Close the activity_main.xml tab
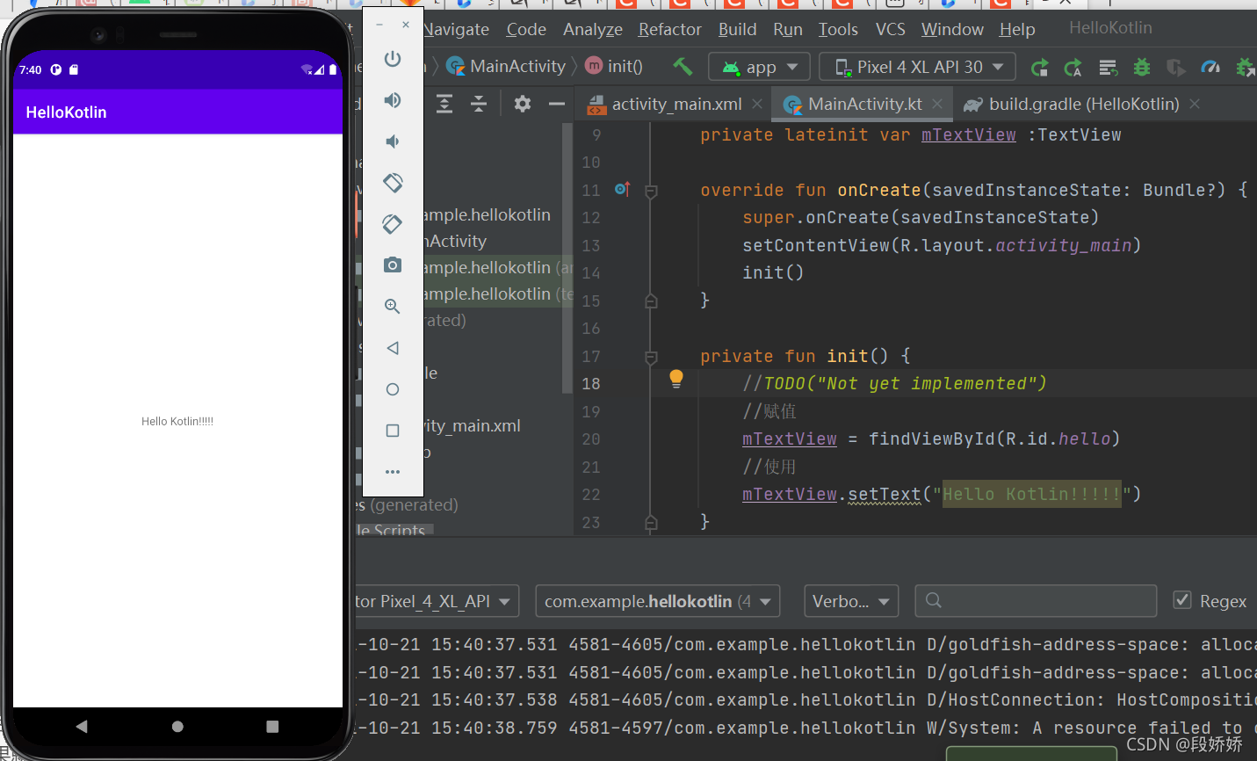This screenshot has height=761, width=1257. coord(757,104)
